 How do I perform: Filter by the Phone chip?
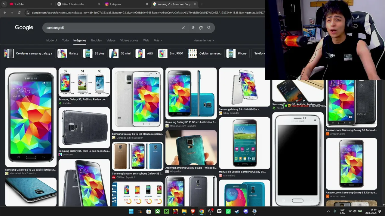click(238, 53)
